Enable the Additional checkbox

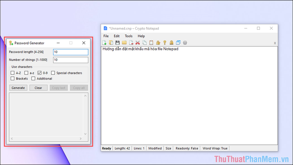(x=33, y=78)
